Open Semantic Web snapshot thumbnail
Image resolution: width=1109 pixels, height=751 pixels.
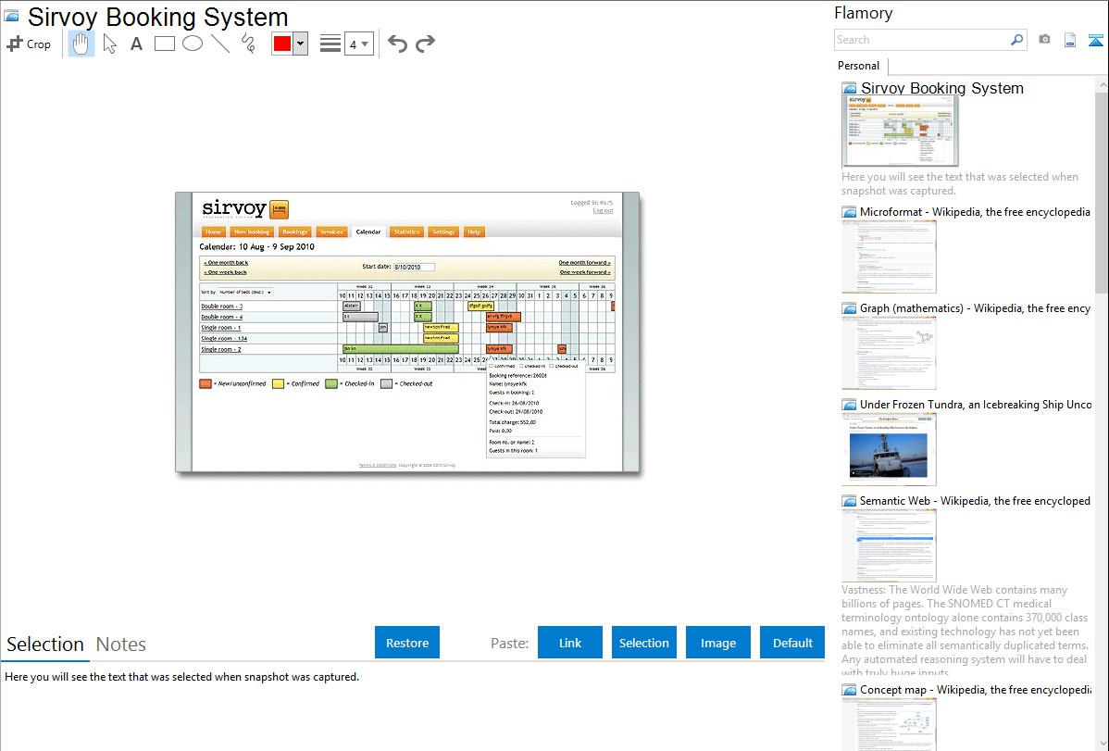pyautogui.click(x=889, y=545)
